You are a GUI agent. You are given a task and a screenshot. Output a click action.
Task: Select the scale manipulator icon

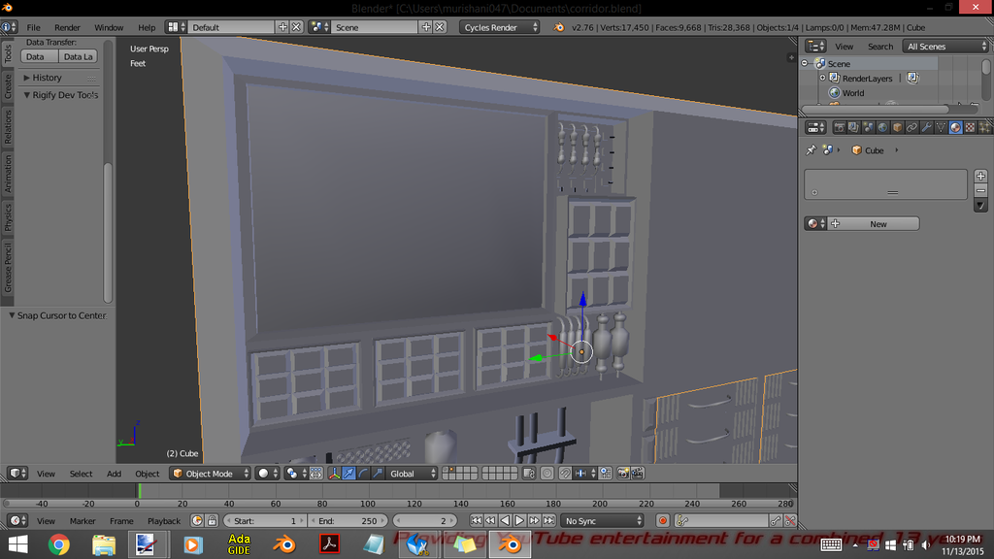[x=378, y=474]
